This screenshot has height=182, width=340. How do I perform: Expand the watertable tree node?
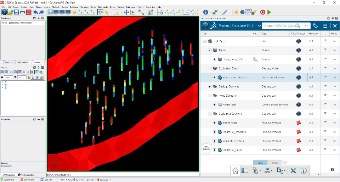[214, 105]
